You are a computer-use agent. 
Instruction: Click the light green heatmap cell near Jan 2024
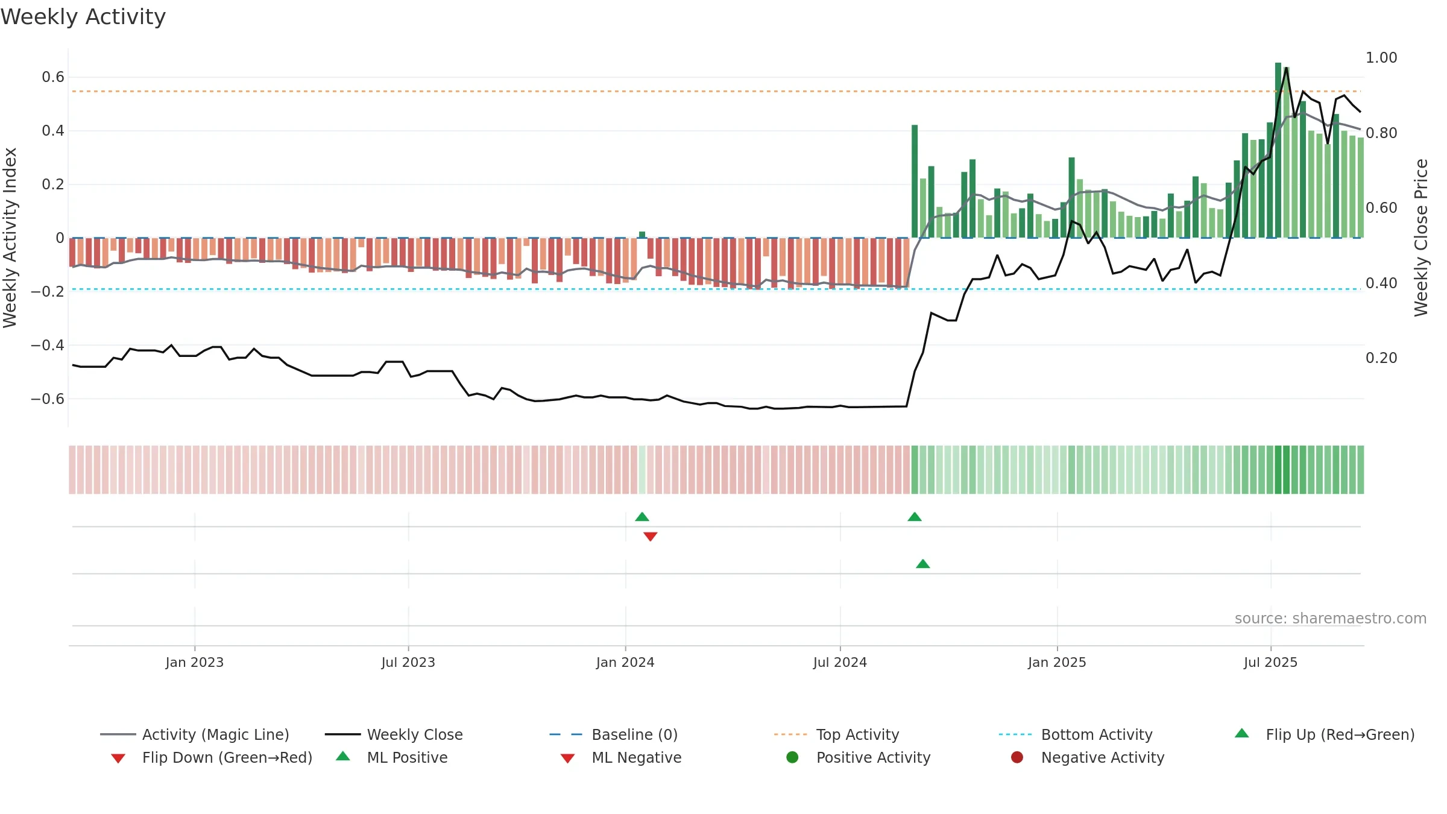tap(642, 470)
